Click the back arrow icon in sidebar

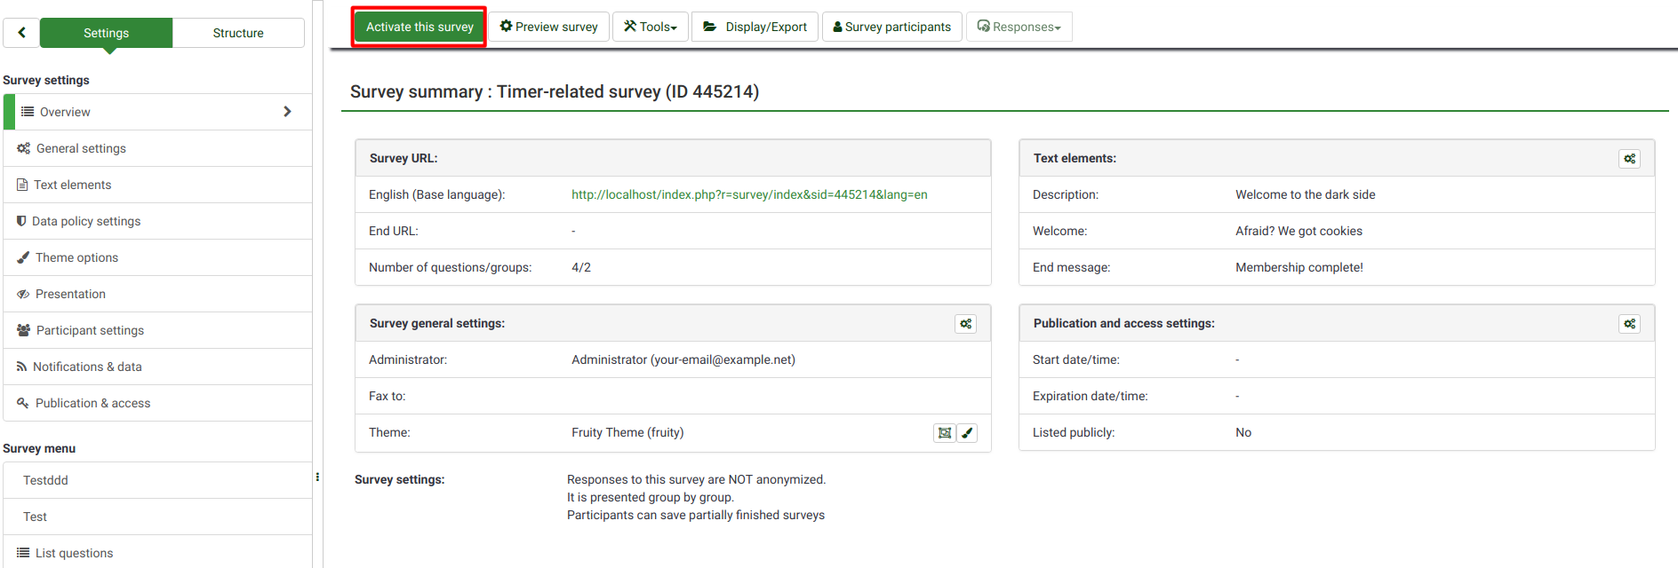pyautogui.click(x=21, y=33)
